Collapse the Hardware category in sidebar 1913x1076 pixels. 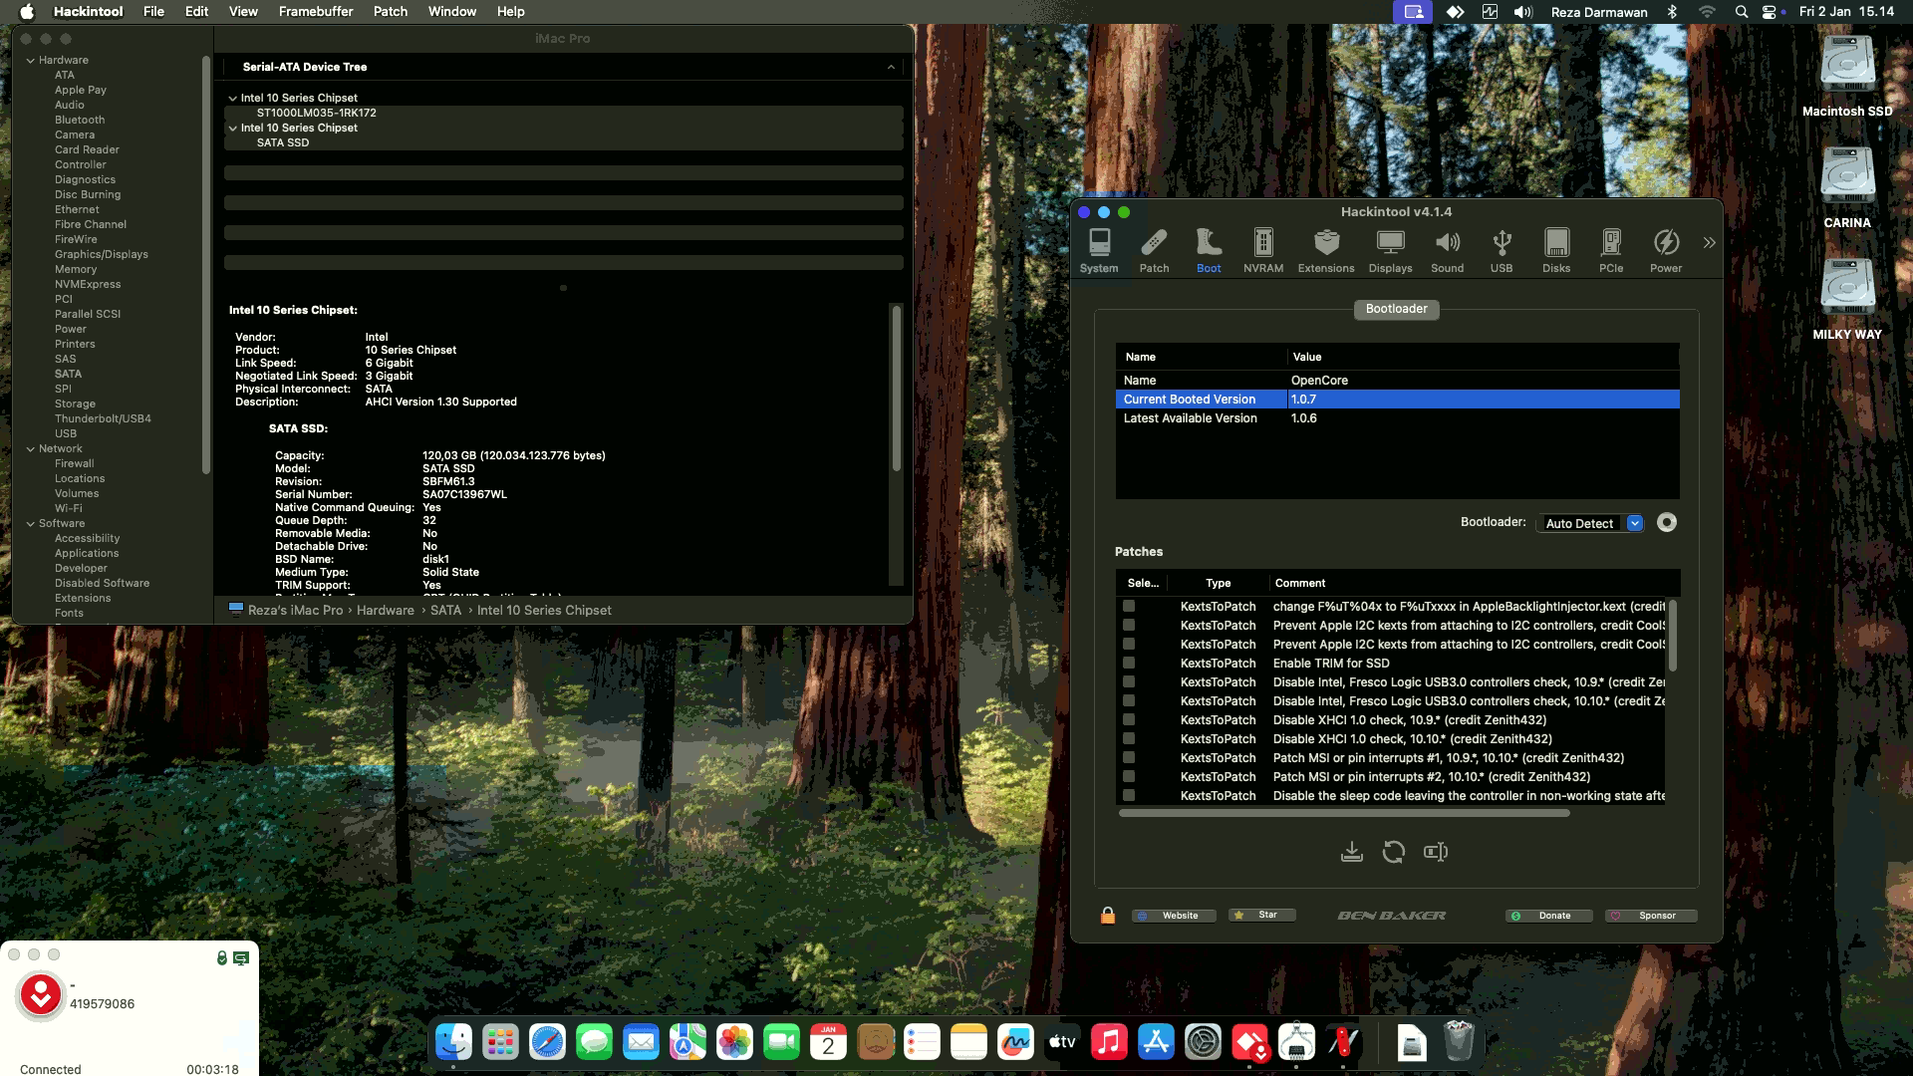tap(31, 61)
